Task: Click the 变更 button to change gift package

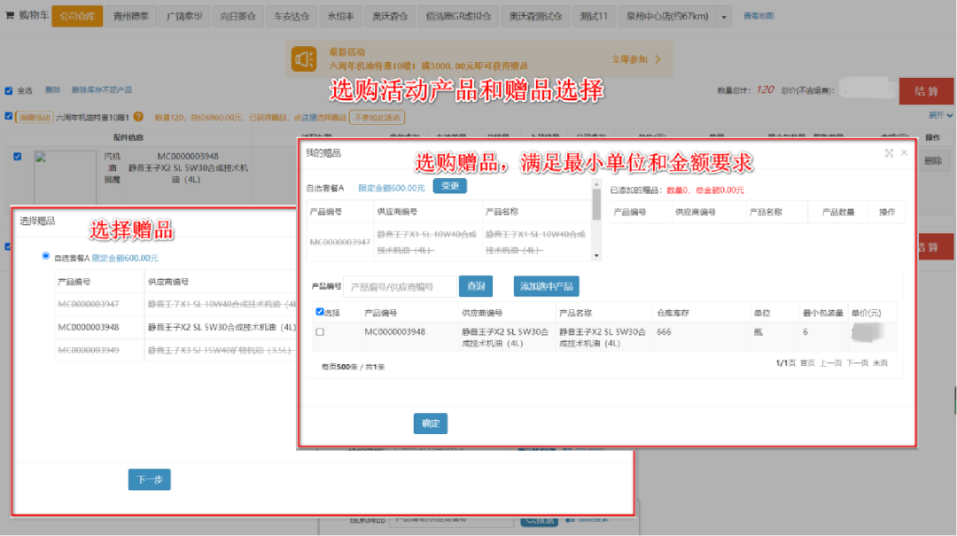Action: click(x=450, y=186)
